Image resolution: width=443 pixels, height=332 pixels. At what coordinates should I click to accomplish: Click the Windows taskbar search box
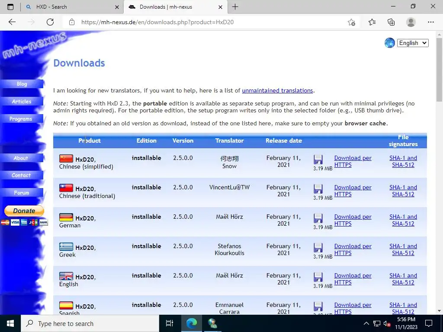tap(90, 323)
